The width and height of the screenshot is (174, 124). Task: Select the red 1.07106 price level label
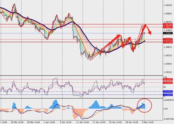click(168, 42)
